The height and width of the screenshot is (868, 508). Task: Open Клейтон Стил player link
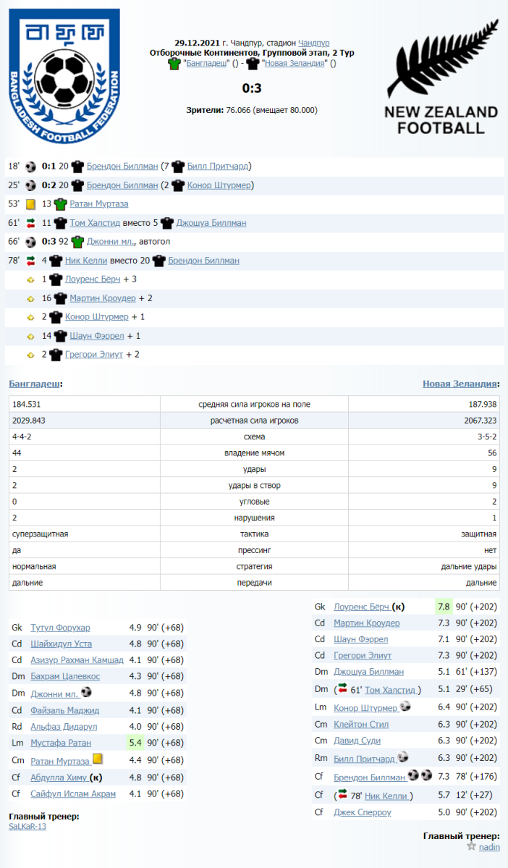[361, 724]
